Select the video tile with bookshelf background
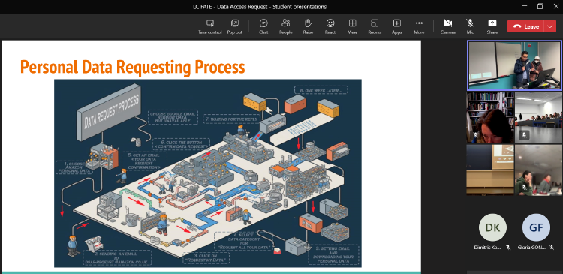This screenshot has width=563, height=274. [x=490, y=117]
